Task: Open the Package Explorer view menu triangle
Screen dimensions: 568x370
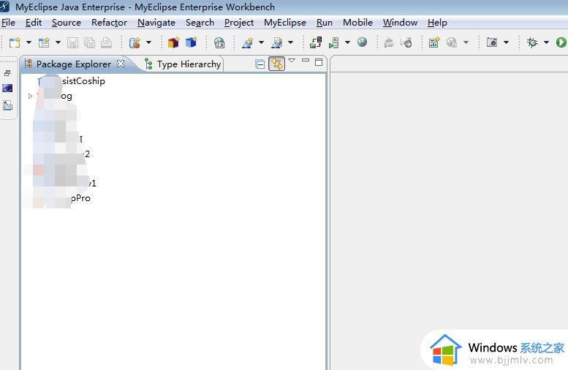Action: [x=292, y=61]
